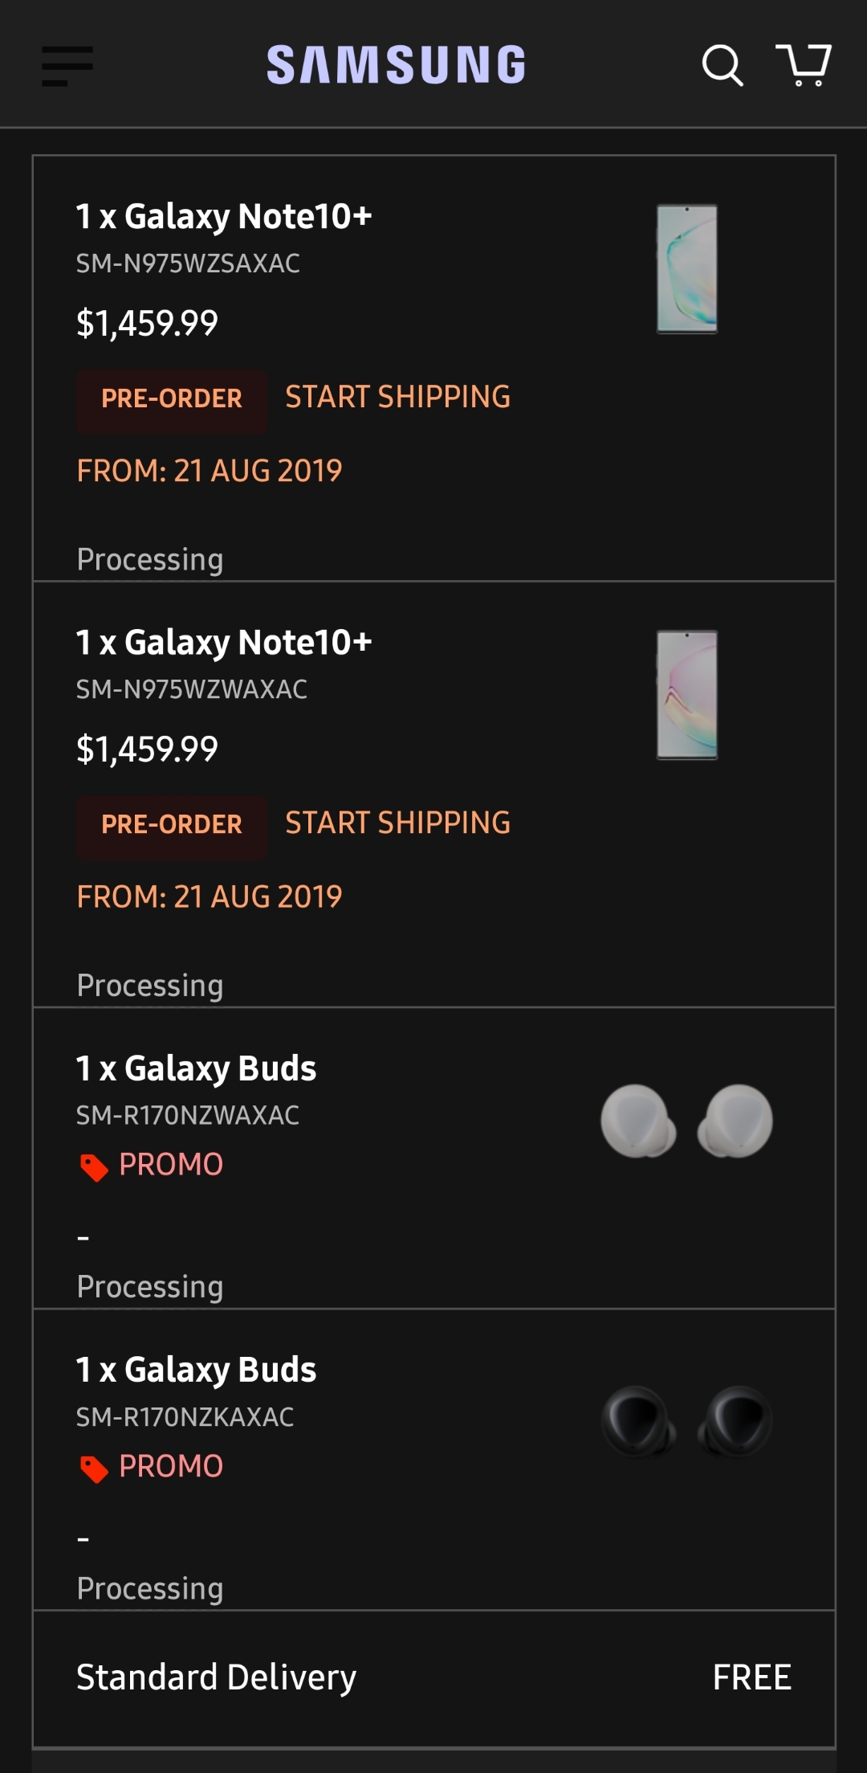Viewport: 867px width, 1773px height.
Task: Click the red promo tag on white Galaxy Buds
Action: 94,1167
